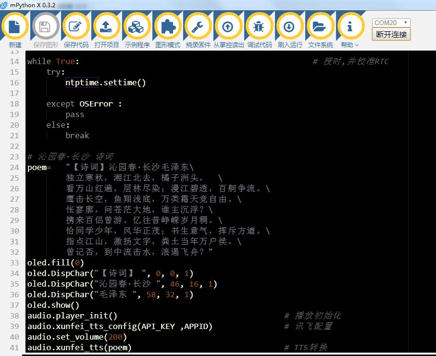The height and width of the screenshot is (356, 436).
Task: Burn firmware with 烧录固件 wrench icon
Action: 198,26
